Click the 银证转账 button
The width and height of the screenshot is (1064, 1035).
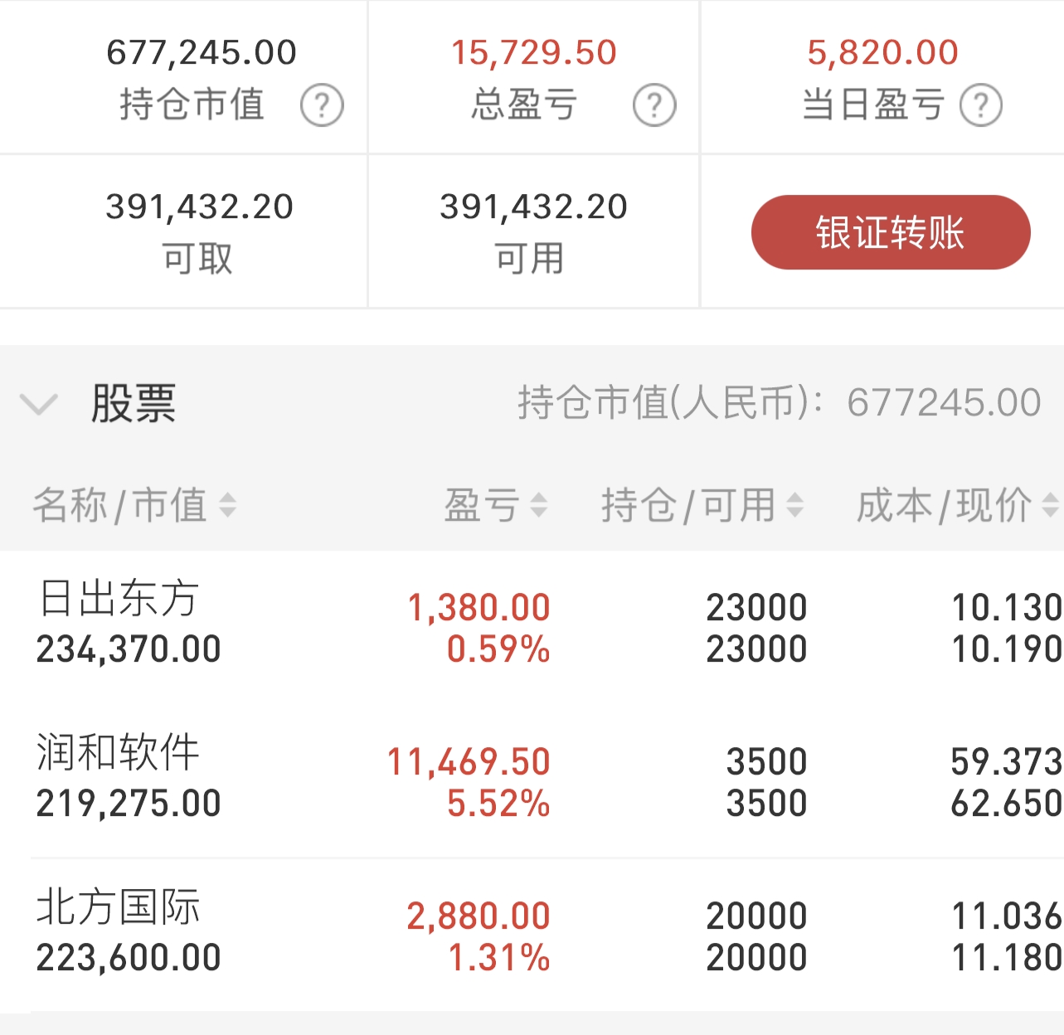pos(891,232)
